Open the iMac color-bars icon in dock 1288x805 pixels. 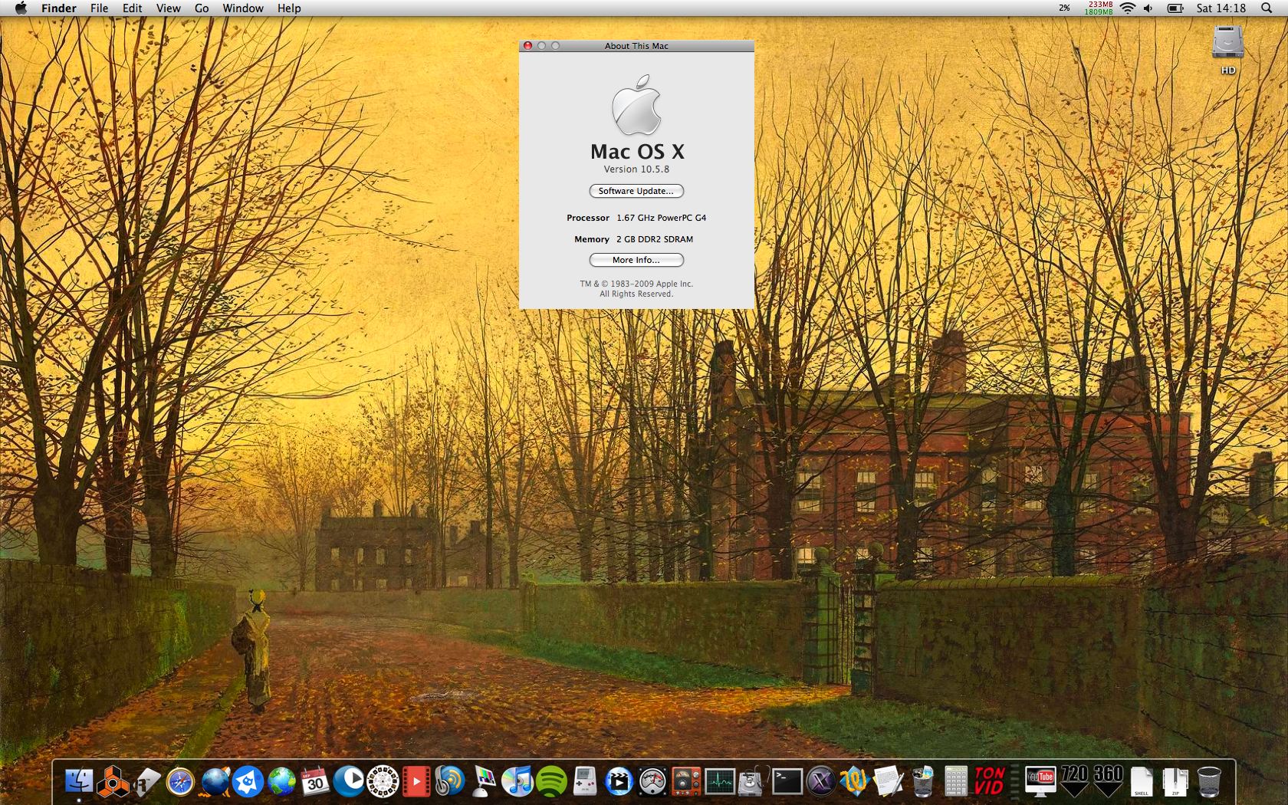[484, 781]
